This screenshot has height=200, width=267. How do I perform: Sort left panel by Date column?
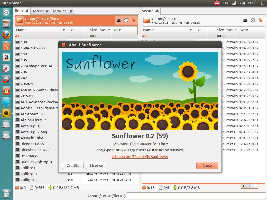click(x=124, y=30)
